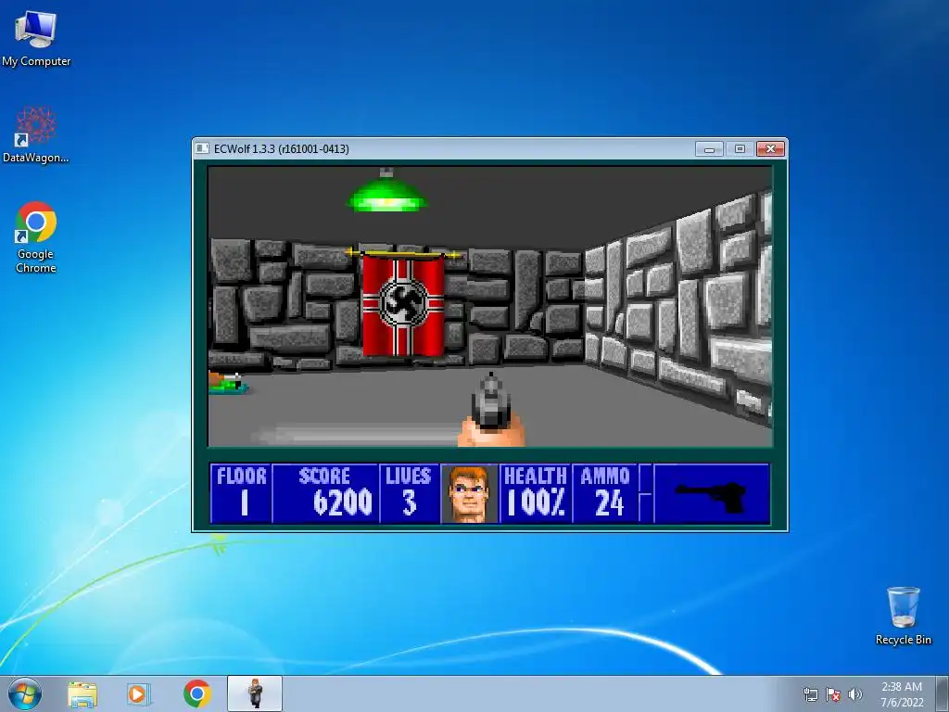
Task: Click the Show Desktop strip at the taskbar end
Action: (x=943, y=693)
